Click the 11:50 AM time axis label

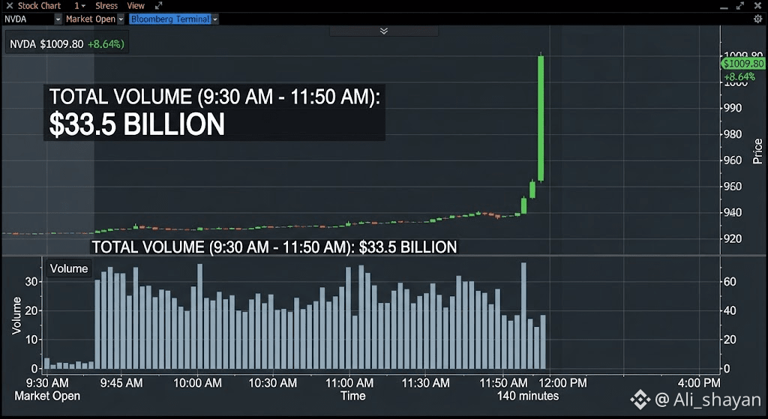click(503, 383)
